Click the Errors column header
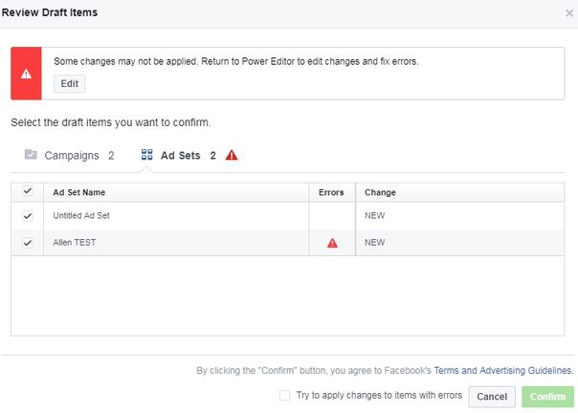The image size is (578, 413). pos(331,192)
